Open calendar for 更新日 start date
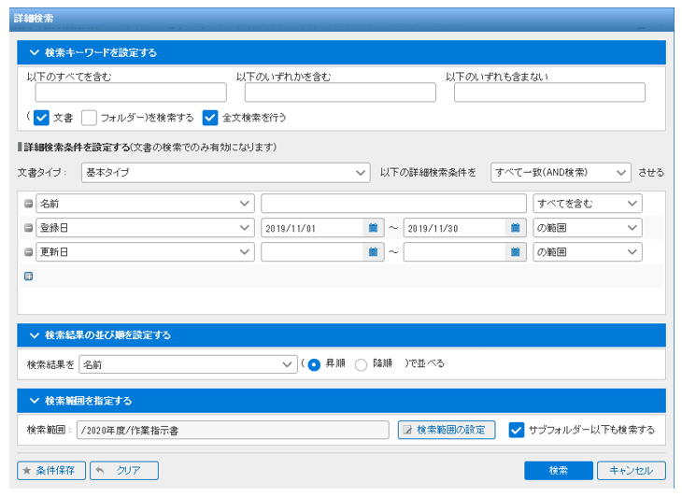 coord(372,252)
